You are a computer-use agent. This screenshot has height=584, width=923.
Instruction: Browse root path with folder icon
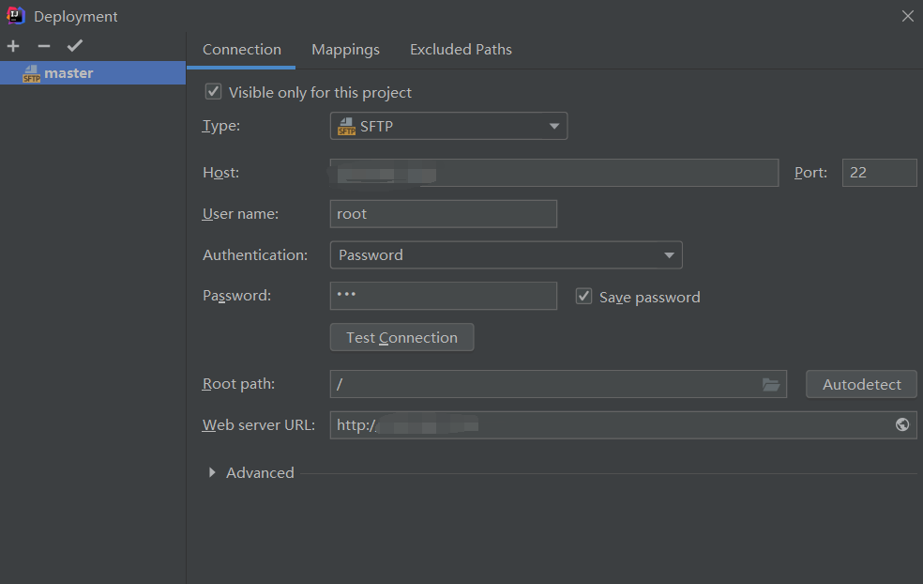tap(771, 385)
